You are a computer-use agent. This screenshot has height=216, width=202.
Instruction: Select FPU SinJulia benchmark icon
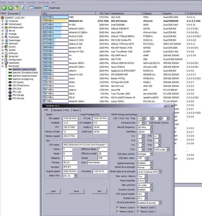click(10, 98)
